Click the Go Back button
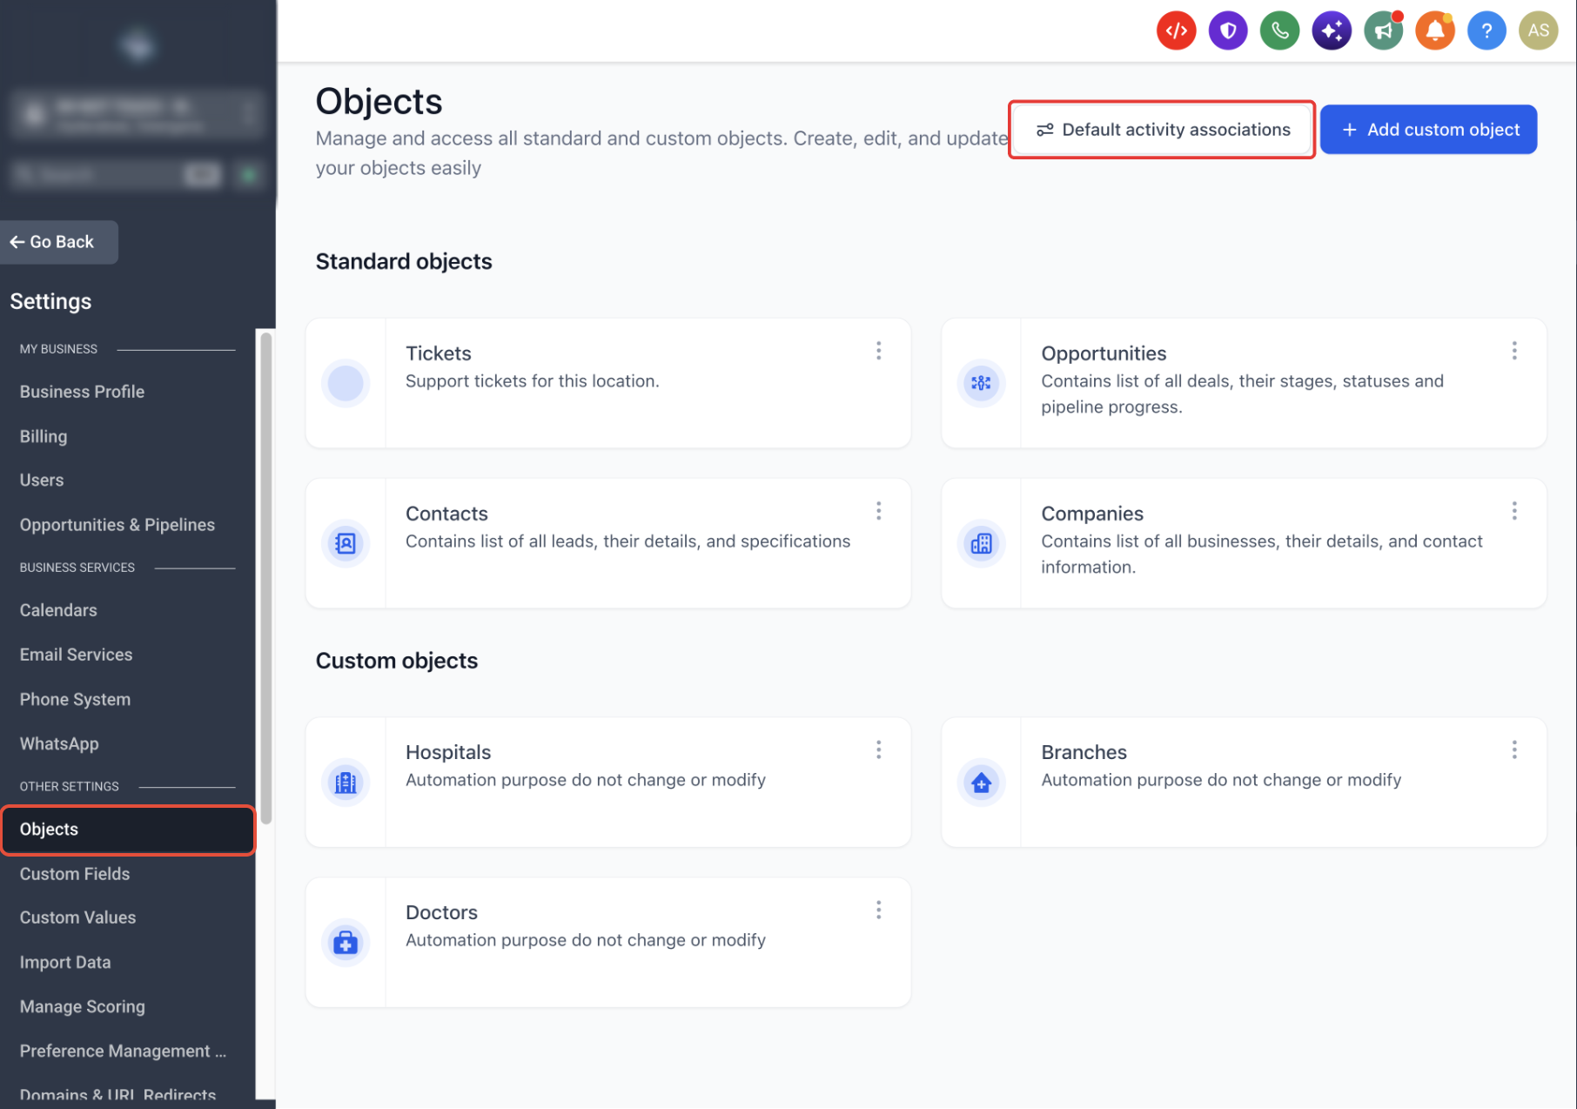1577x1109 pixels. (58, 242)
